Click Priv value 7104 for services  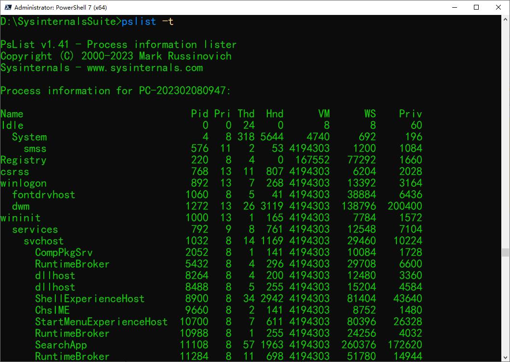410,230
